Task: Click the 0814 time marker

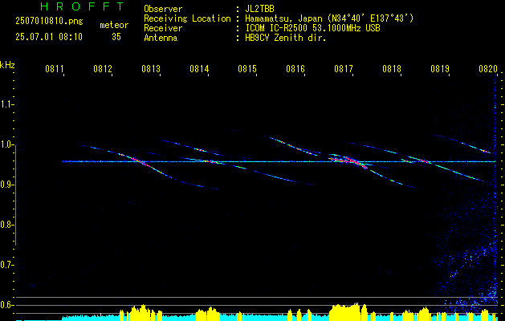Action: tap(198, 68)
